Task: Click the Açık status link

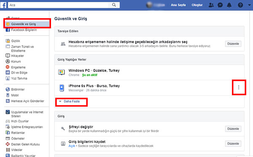Action: tap(72, 146)
